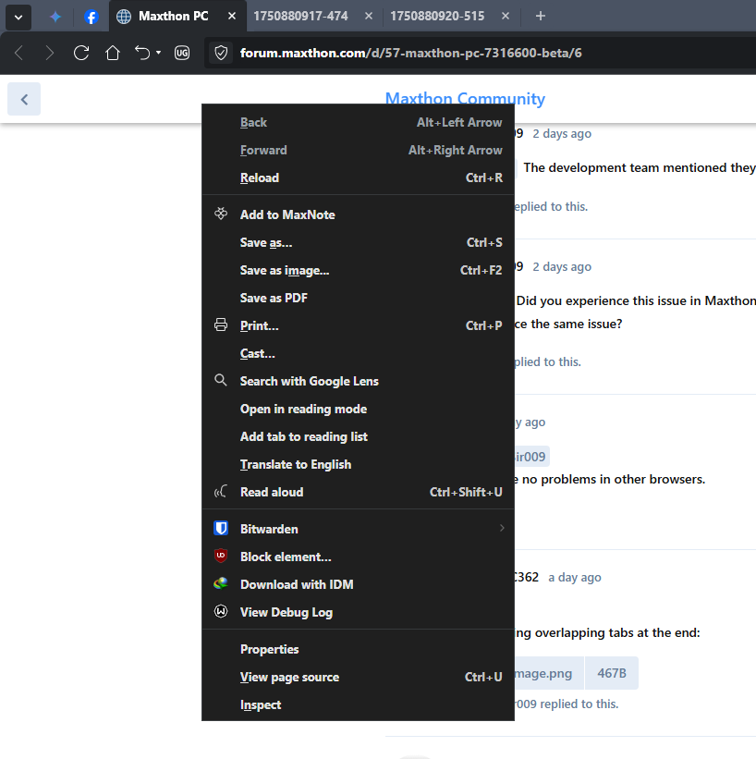Select Reload in the context menu

359,178
